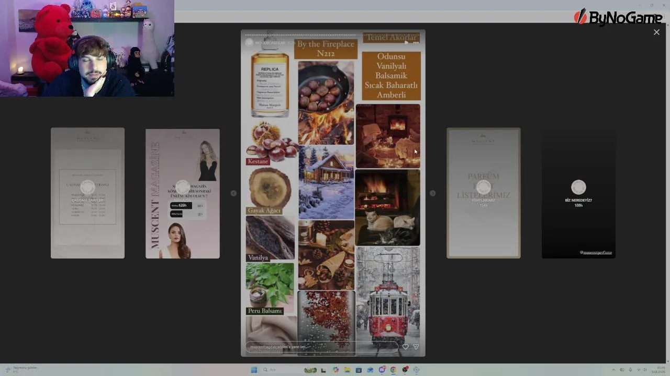Image resolution: width=670 pixels, height=376 pixels.
Task: Open the Çalışma Saatleri highlight thumbnail
Action: [x=87, y=193]
